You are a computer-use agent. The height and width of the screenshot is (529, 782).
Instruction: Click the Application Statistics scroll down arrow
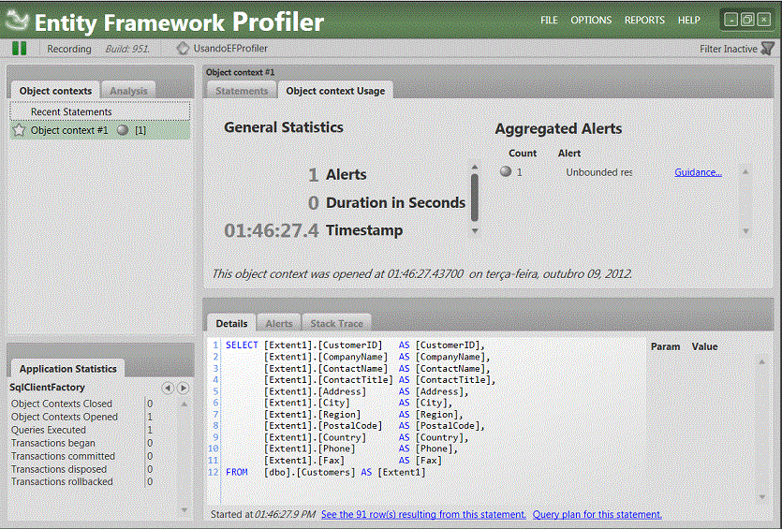(184, 509)
